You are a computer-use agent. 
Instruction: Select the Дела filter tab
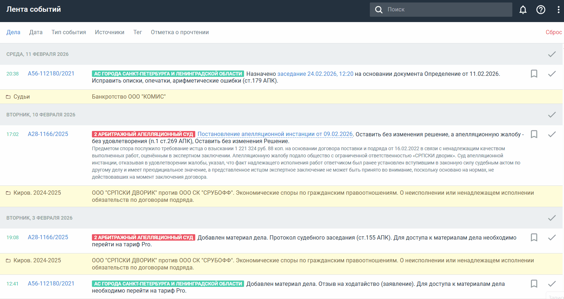(x=13, y=32)
